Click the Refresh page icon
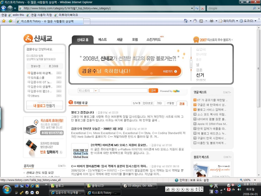The image size is (261, 196). pyautogui.click(x=197, y=8)
